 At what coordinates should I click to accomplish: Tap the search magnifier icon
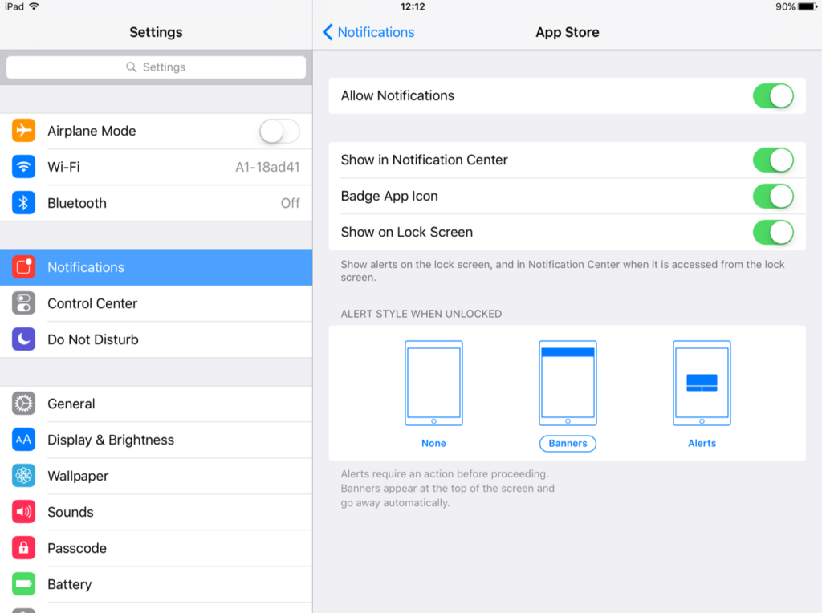click(x=131, y=67)
